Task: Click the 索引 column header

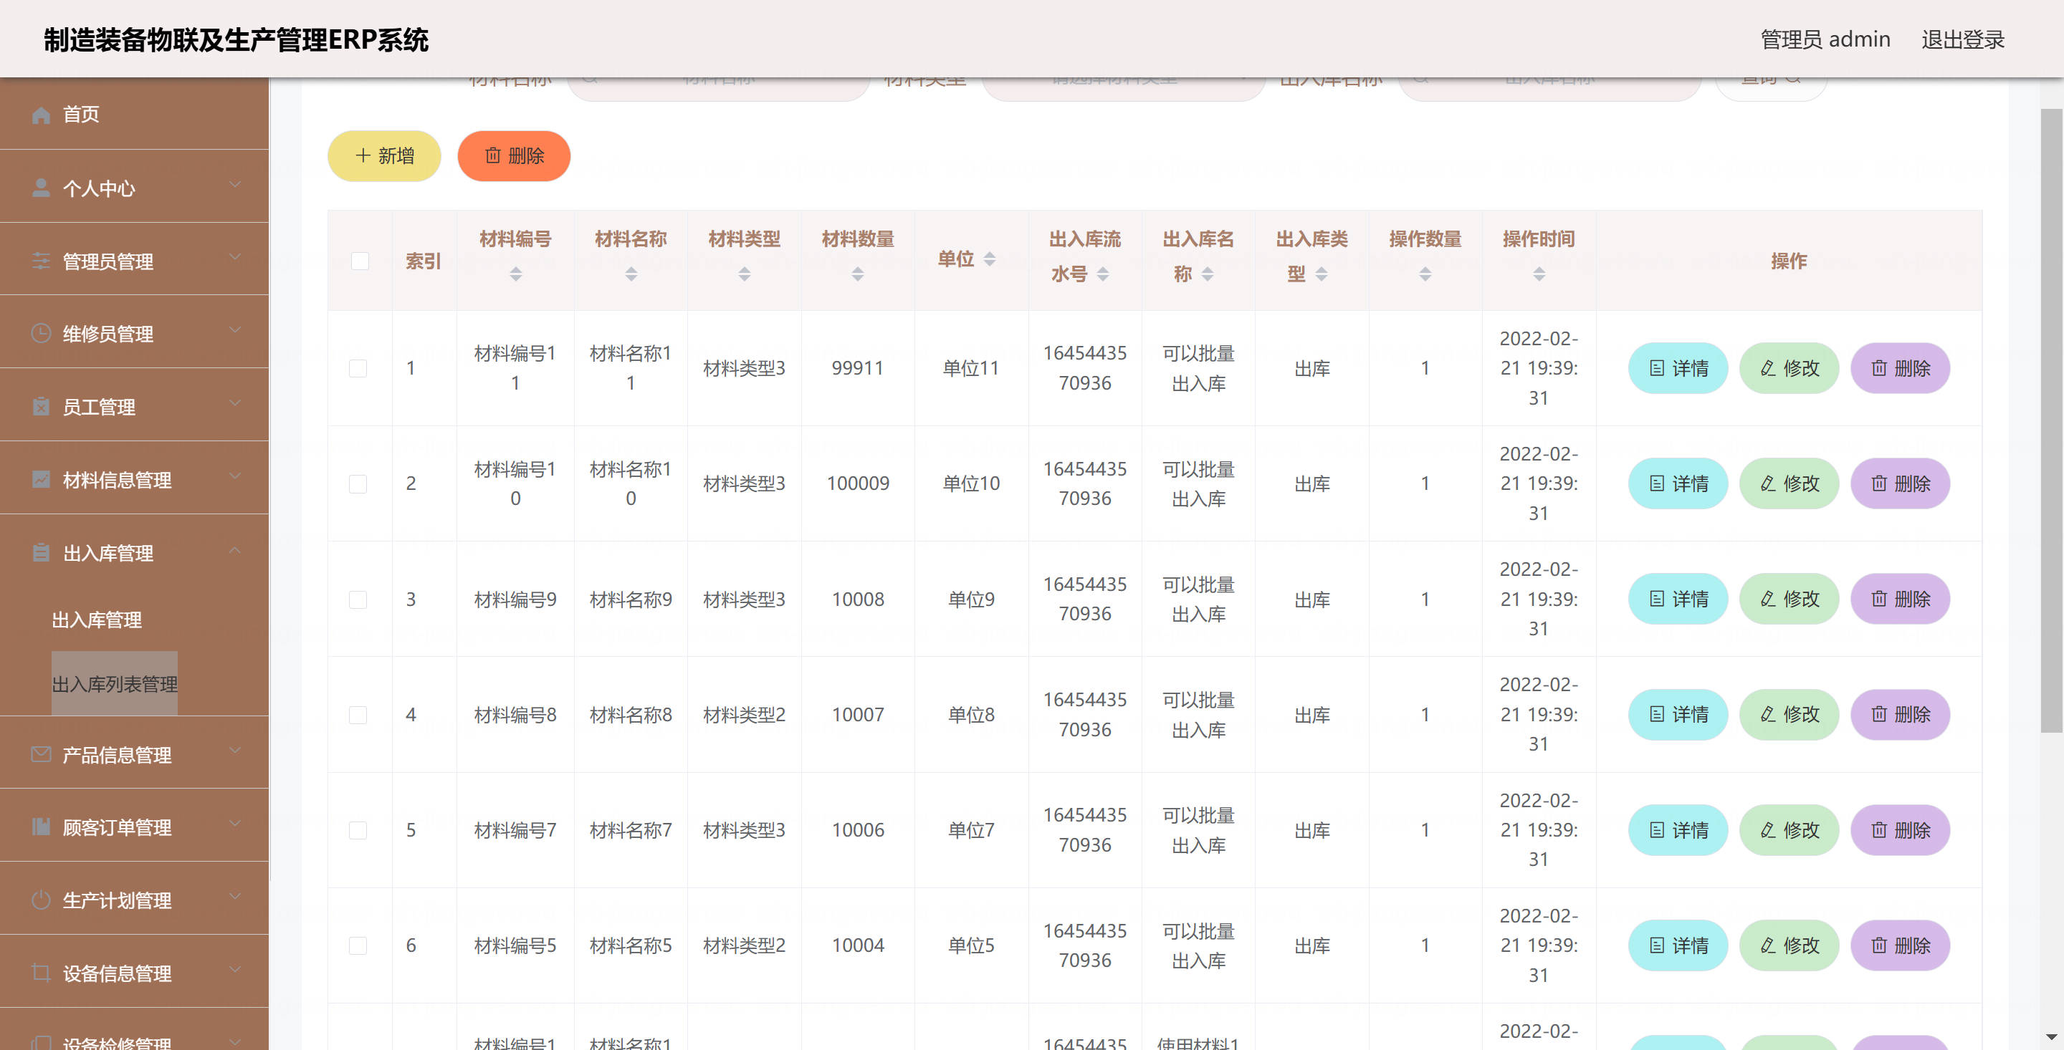Action: point(423,261)
